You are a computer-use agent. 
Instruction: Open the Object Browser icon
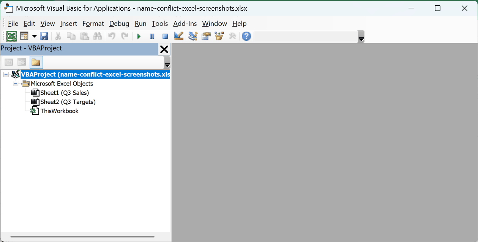click(x=219, y=36)
